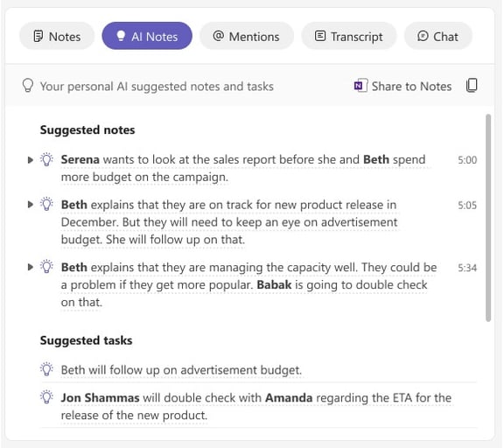Click lightbulb icon of advertisement budget task
Image resolution: width=504 pixels, height=448 pixels.
[x=46, y=369]
